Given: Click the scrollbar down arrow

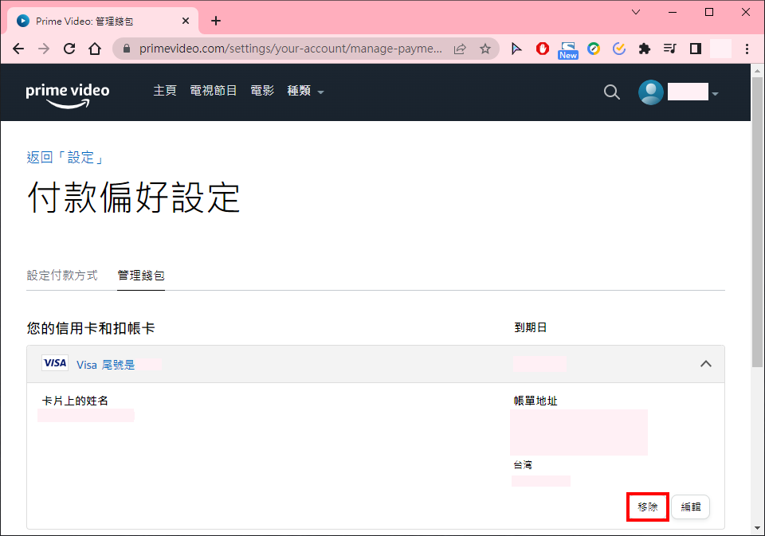Looking at the screenshot, I should click(757, 528).
